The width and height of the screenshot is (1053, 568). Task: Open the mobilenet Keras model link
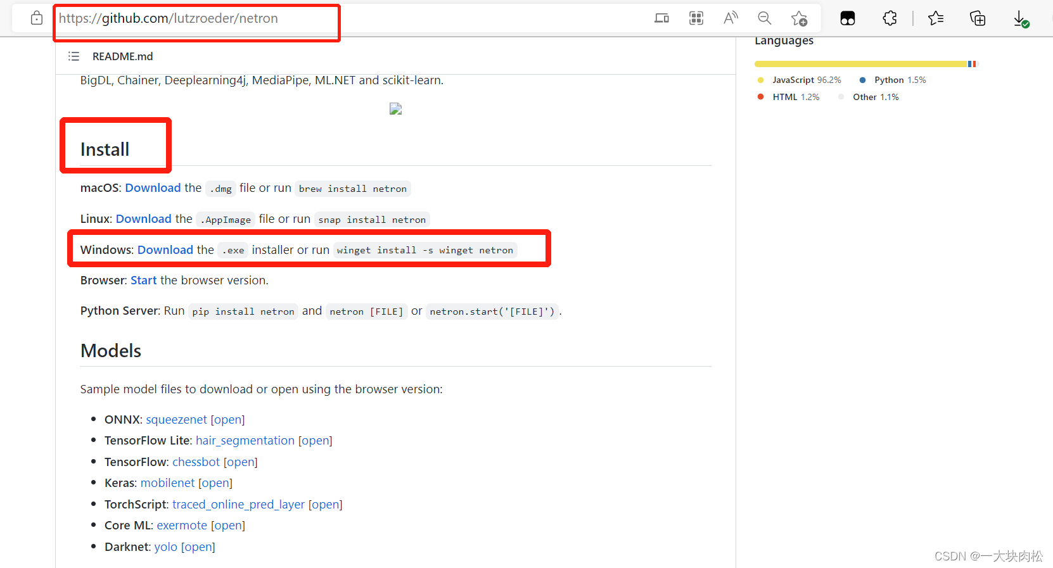(167, 483)
